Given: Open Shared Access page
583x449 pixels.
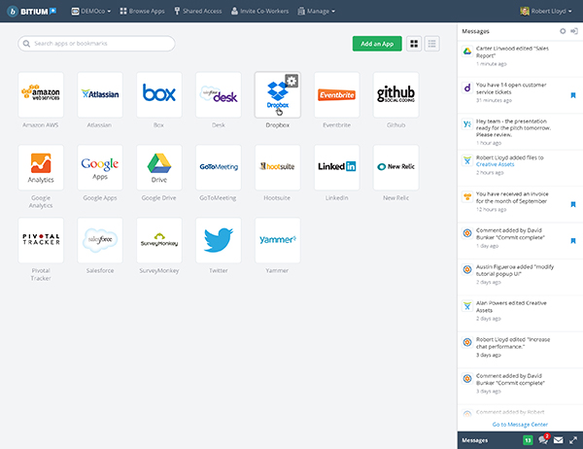Looking at the screenshot, I should pos(198,11).
